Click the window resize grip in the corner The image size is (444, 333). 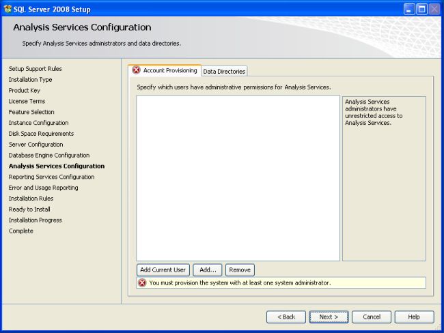[x=437, y=326]
